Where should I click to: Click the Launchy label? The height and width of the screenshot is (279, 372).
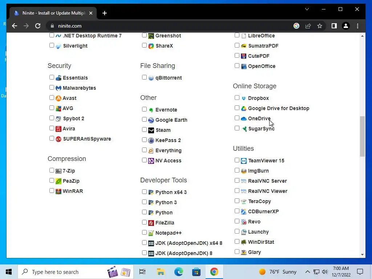click(x=258, y=232)
